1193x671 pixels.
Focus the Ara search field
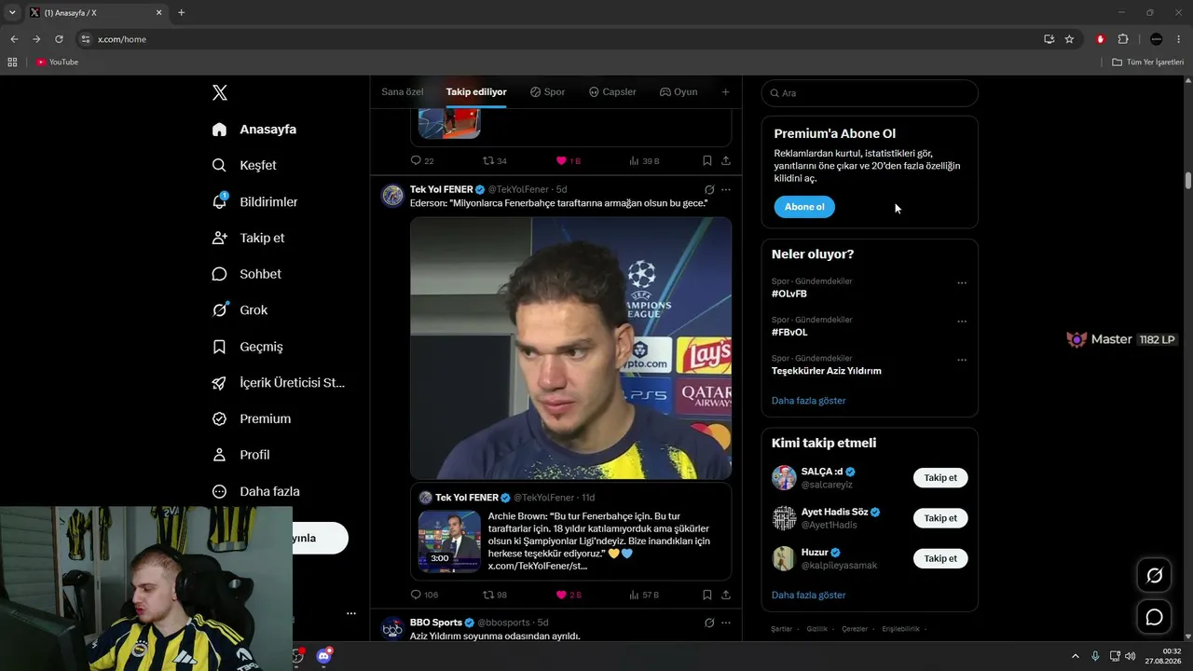tap(870, 93)
